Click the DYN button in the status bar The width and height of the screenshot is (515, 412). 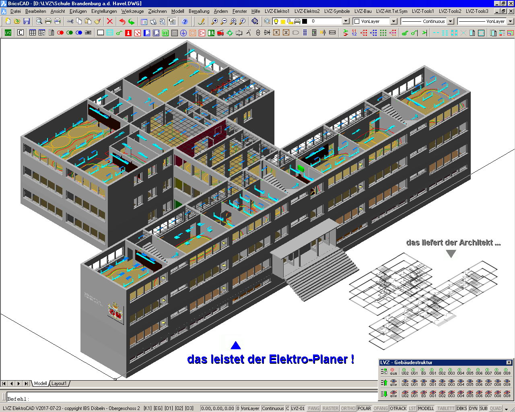pos(473,408)
